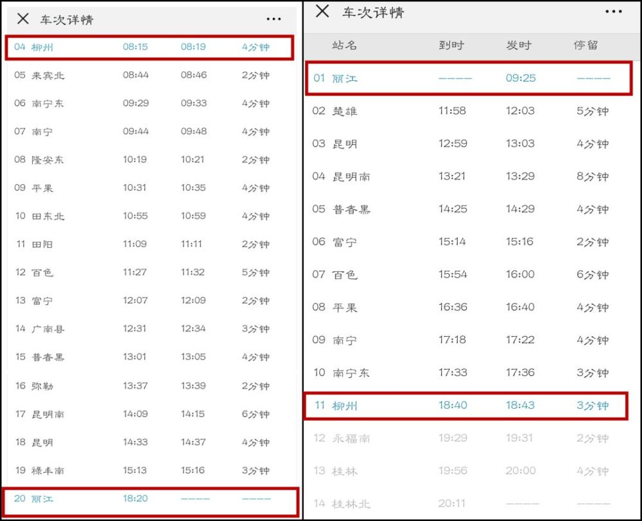Close the right train details panel
The height and width of the screenshot is (521, 642).
(322, 11)
